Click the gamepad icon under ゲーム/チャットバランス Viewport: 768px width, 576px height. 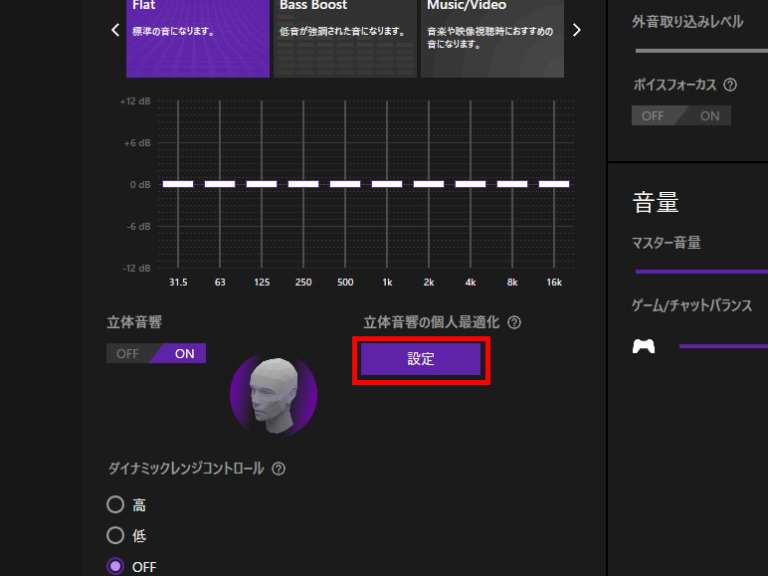coord(645,346)
